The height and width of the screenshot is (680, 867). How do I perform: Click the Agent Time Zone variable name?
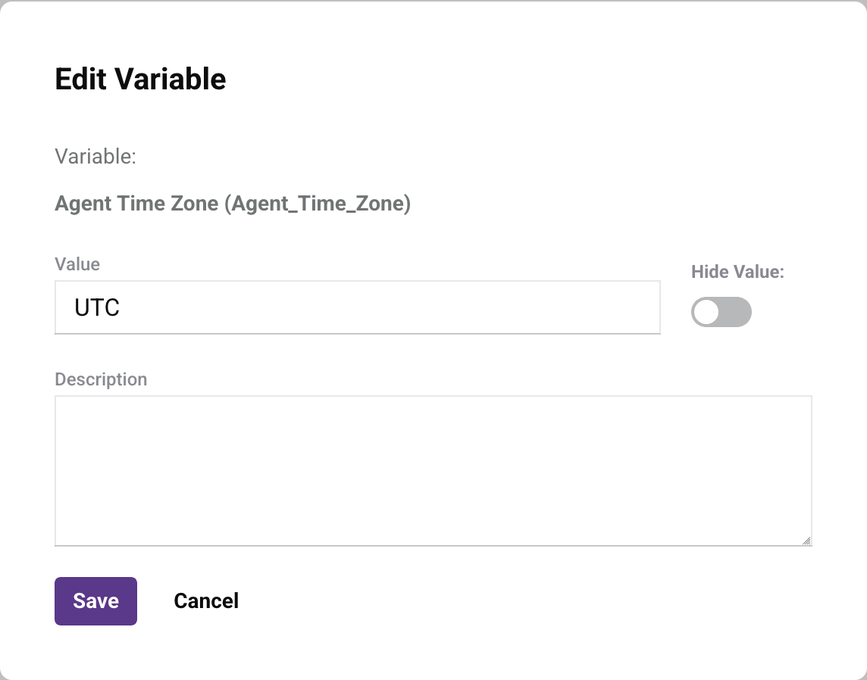tap(232, 203)
